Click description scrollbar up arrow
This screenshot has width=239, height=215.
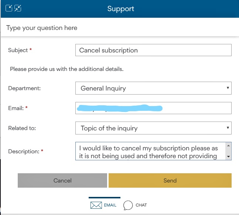point(228,146)
